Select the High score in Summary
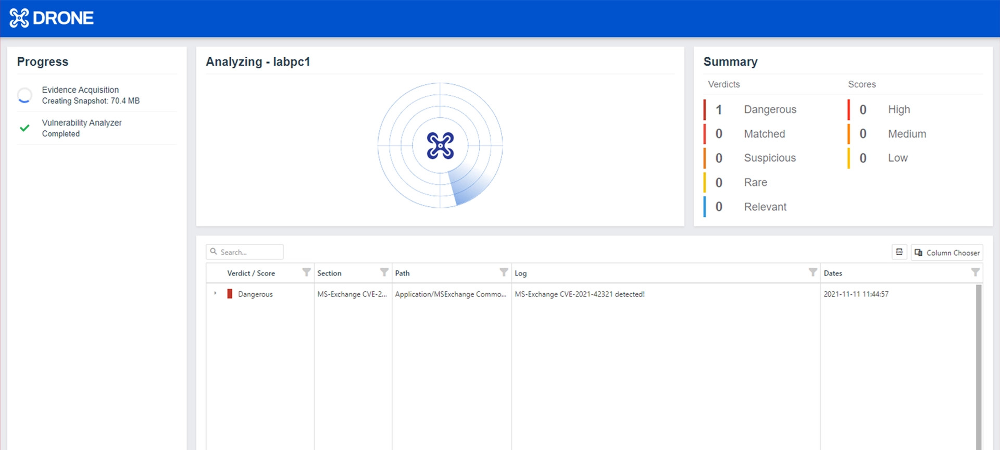The image size is (1000, 450). pos(898,109)
